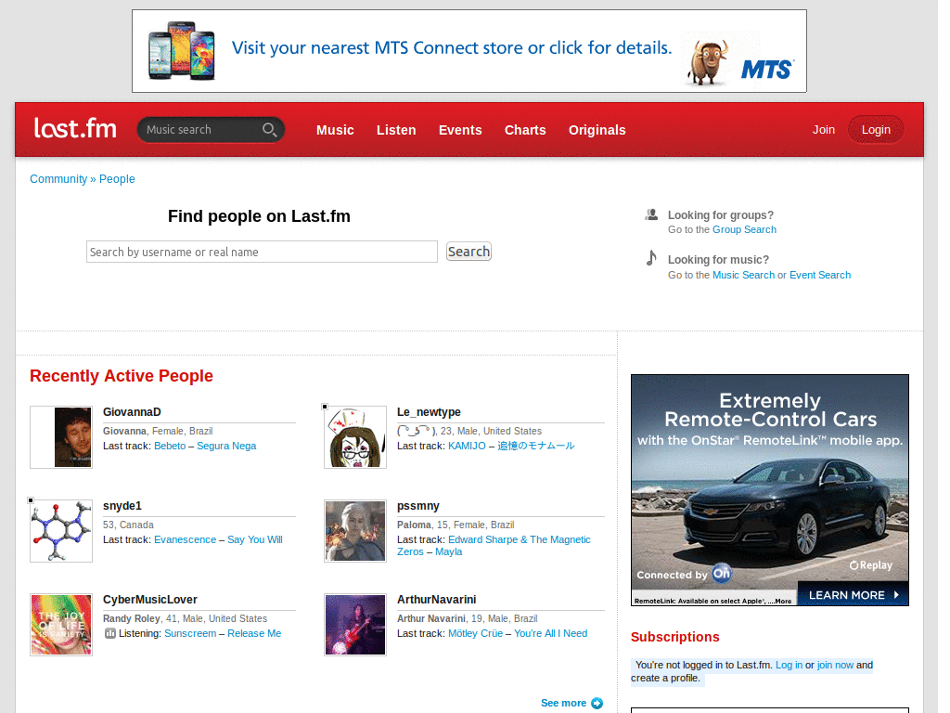Click snyde1's molecule avatar image
950x713 pixels.
pos(60,530)
